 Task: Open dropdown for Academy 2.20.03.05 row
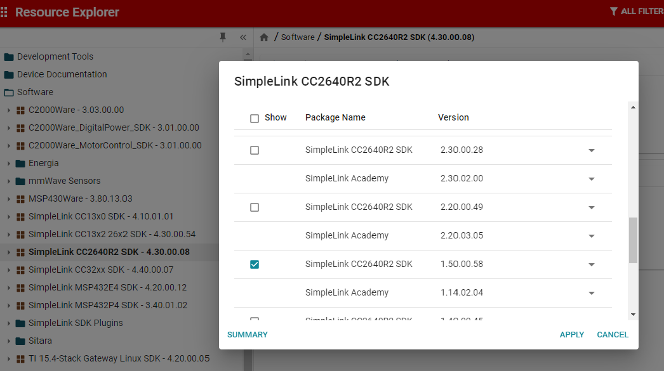(x=592, y=236)
